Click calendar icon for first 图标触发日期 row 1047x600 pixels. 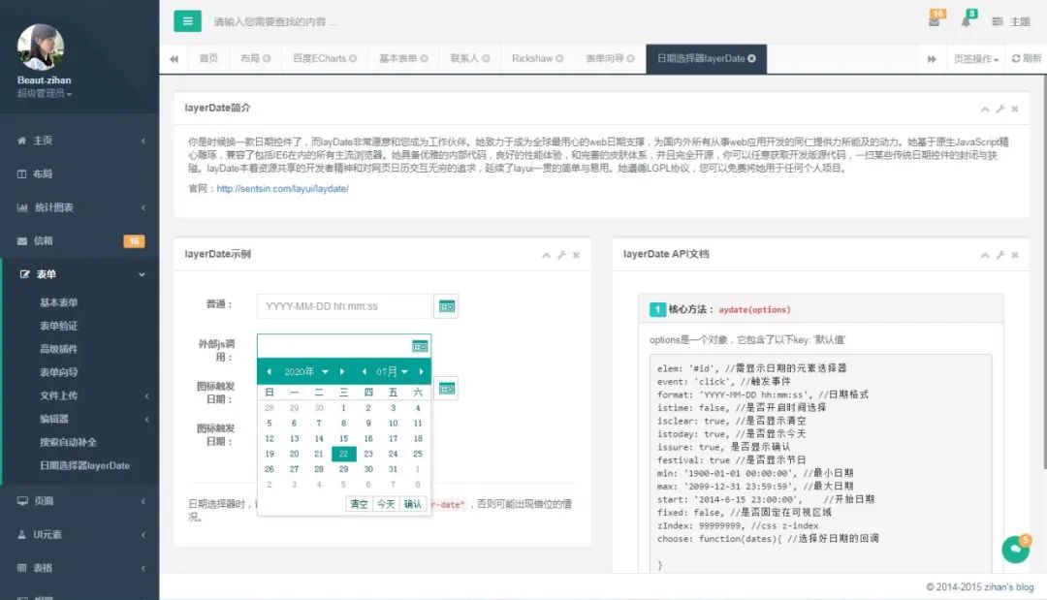446,389
